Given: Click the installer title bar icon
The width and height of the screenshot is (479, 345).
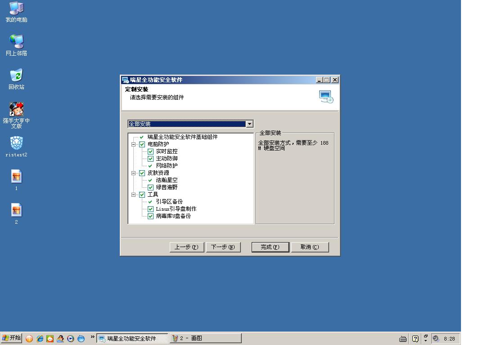Looking at the screenshot, I should (125, 80).
